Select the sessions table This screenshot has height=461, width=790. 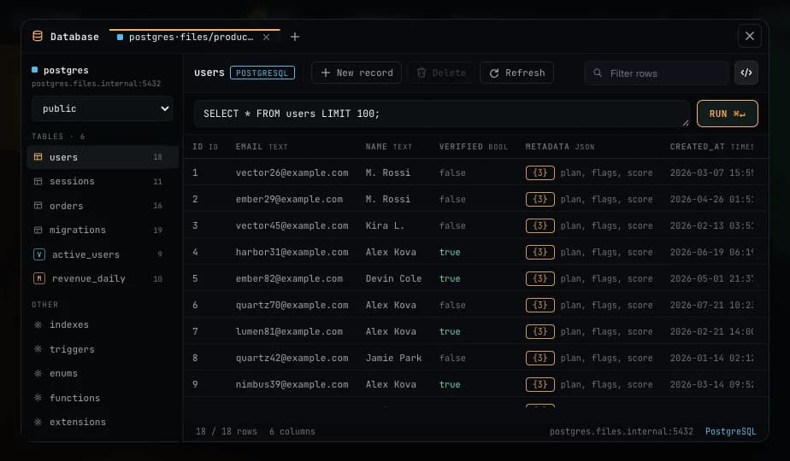pos(103,181)
